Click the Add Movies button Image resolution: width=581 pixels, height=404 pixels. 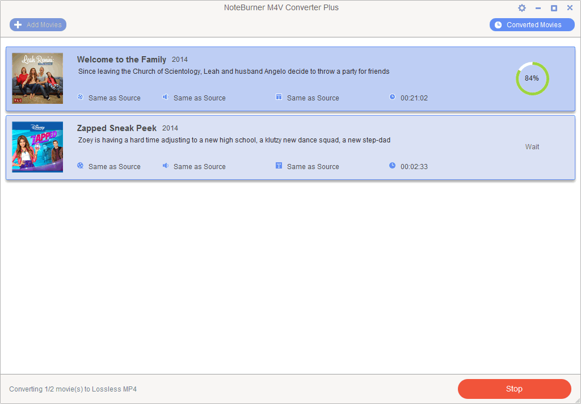pos(38,25)
